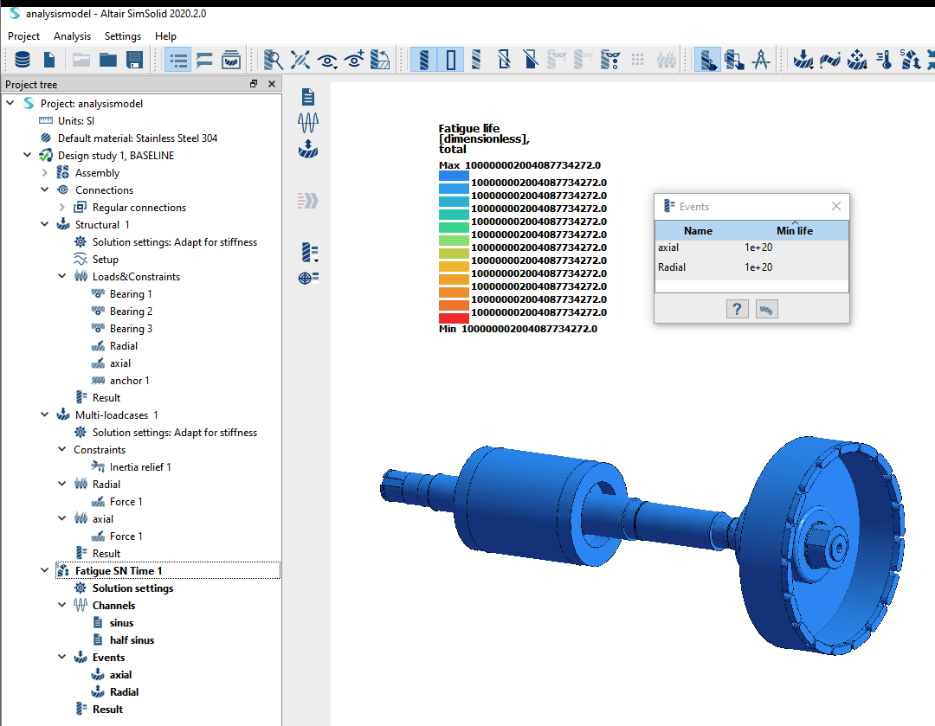The width and height of the screenshot is (935, 726).
Task: Click the dotted grid icon in the toolbar
Action: coord(637,60)
